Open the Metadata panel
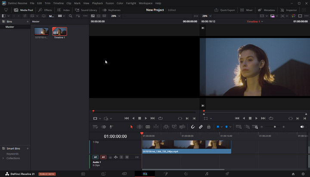The height and width of the screenshot is (177, 310). [x=267, y=10]
